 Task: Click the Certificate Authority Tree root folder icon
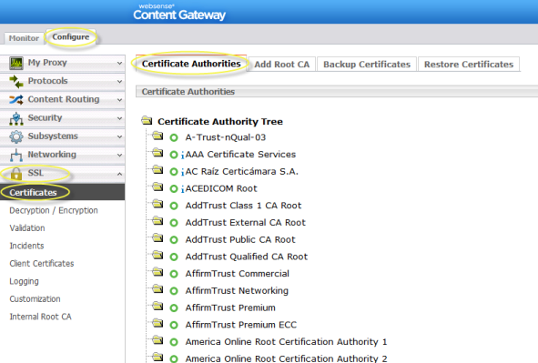click(147, 121)
